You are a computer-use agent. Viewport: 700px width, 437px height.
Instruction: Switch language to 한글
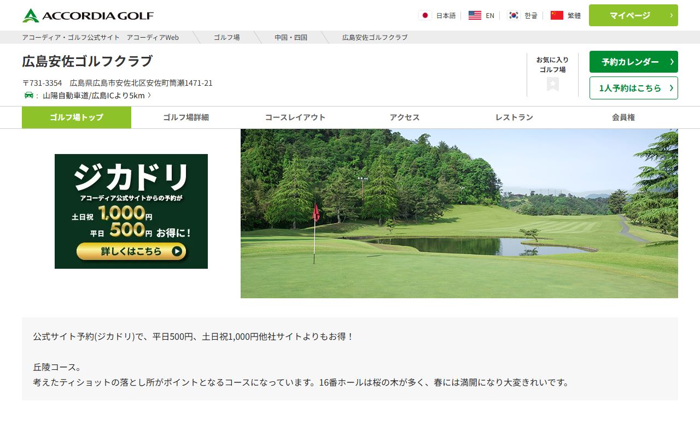point(531,15)
